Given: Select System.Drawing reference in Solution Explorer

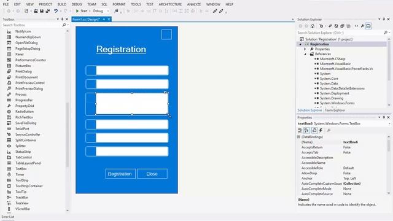Looking at the screenshot, I should (x=332, y=98).
